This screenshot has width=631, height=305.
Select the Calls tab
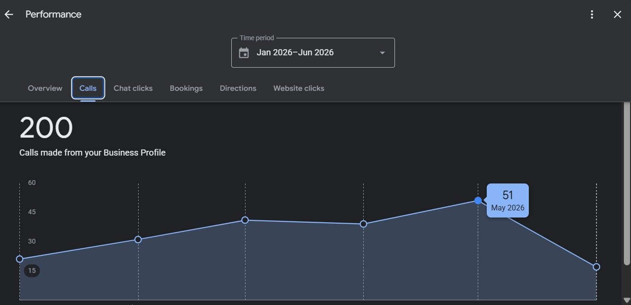[x=88, y=88]
